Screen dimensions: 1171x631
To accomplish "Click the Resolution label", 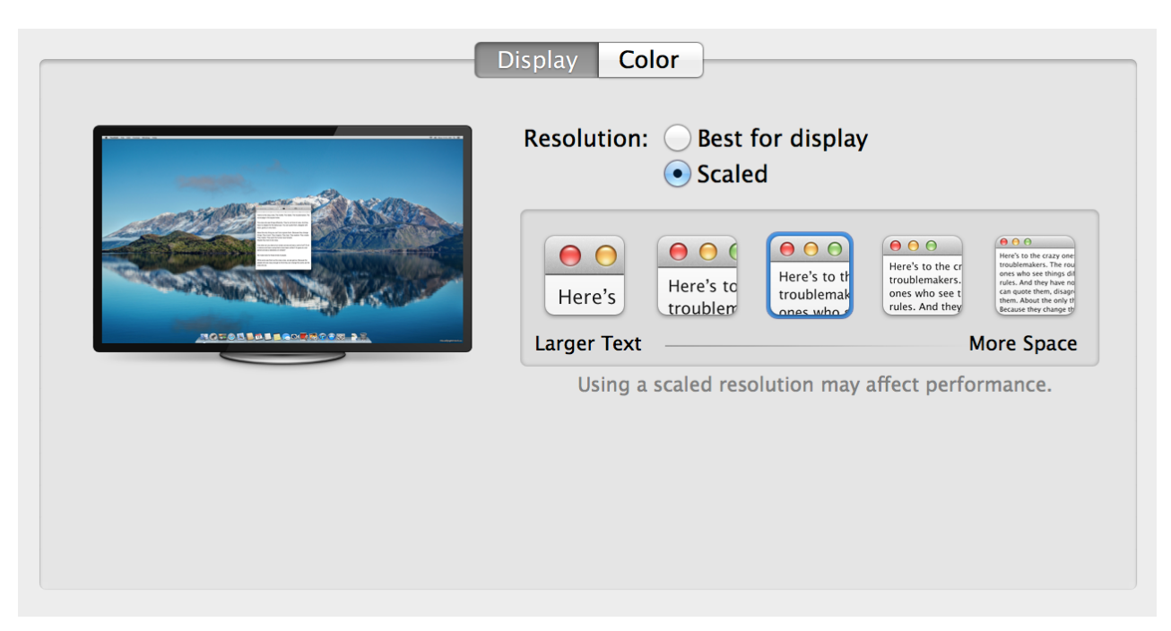I will 585,139.
